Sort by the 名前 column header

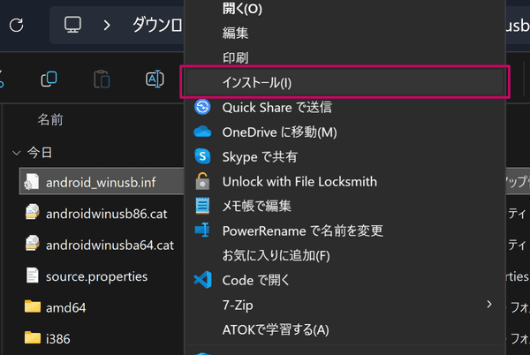50,119
